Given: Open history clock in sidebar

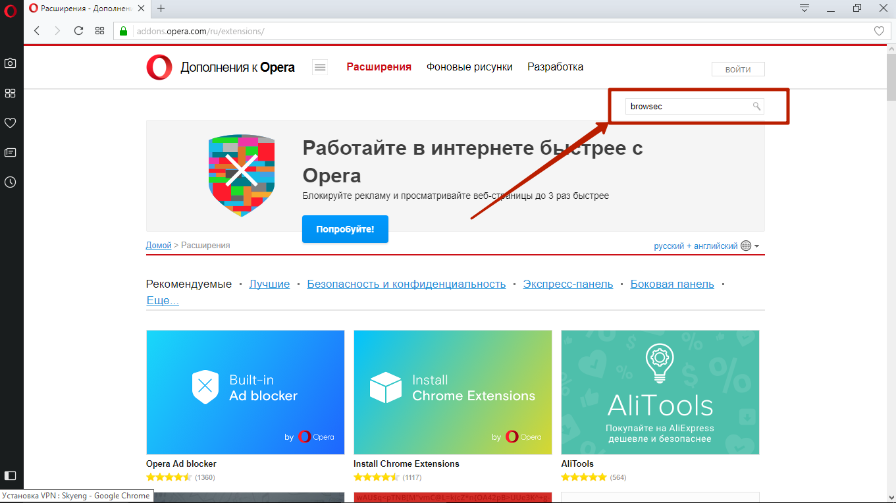Looking at the screenshot, I should [x=11, y=182].
